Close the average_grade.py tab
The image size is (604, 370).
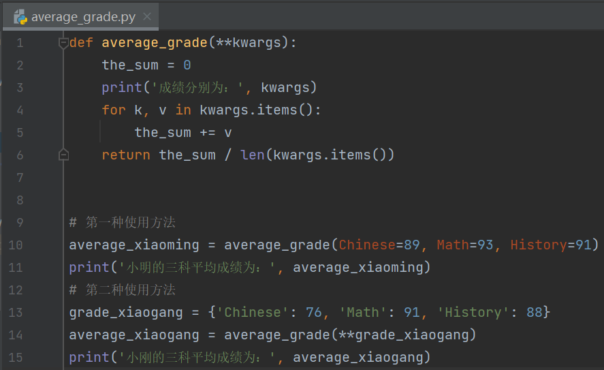147,17
